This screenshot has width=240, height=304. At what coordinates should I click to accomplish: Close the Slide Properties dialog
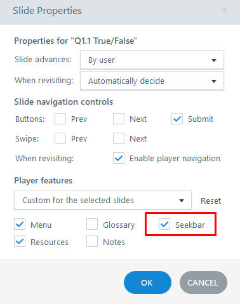click(224, 10)
